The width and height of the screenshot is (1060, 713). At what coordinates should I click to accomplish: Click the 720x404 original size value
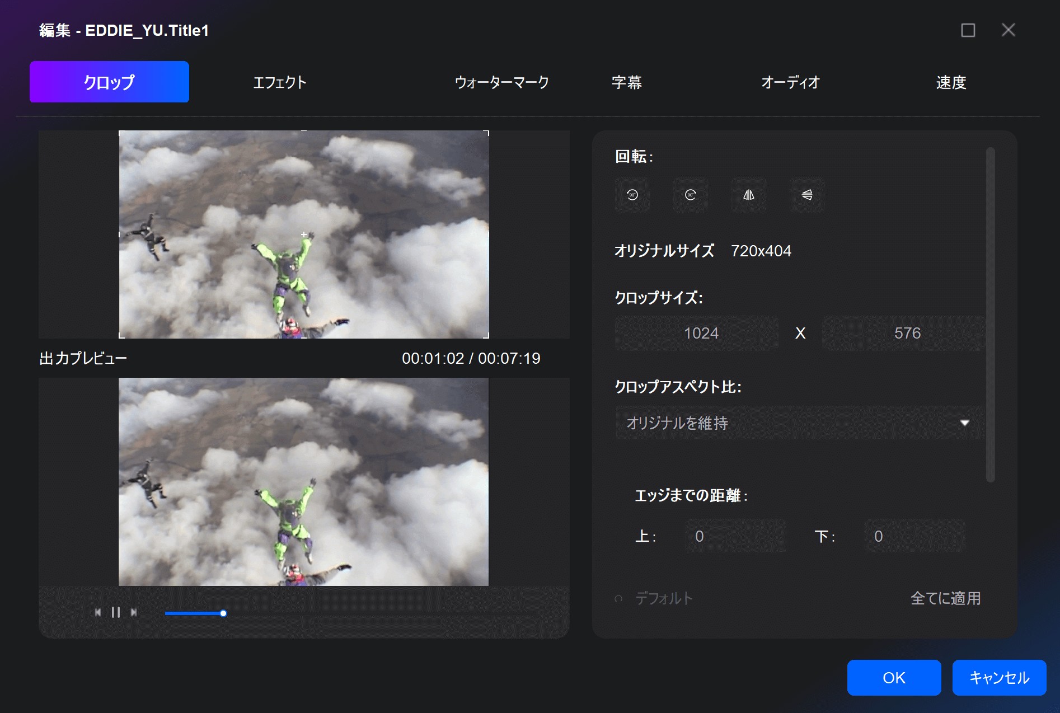pos(761,251)
